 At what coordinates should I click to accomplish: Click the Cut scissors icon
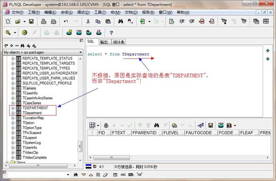coord(88,21)
